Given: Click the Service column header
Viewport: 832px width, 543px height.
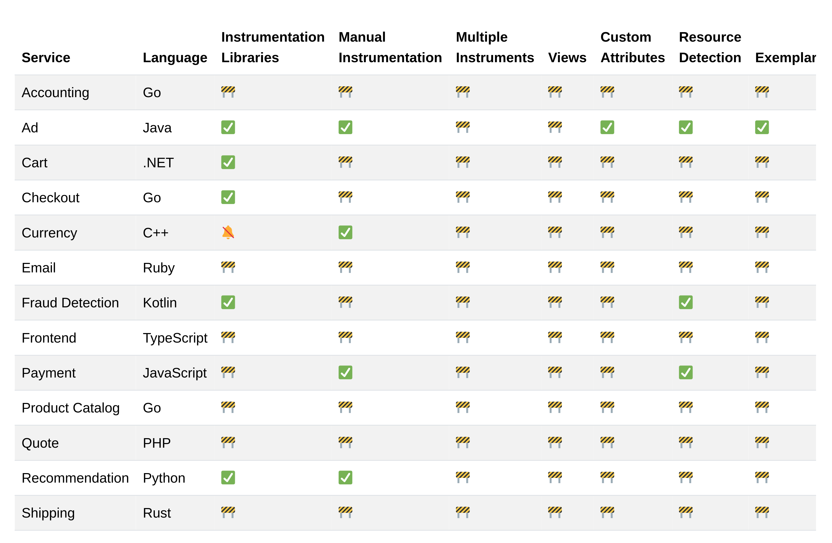Looking at the screenshot, I should pos(46,58).
